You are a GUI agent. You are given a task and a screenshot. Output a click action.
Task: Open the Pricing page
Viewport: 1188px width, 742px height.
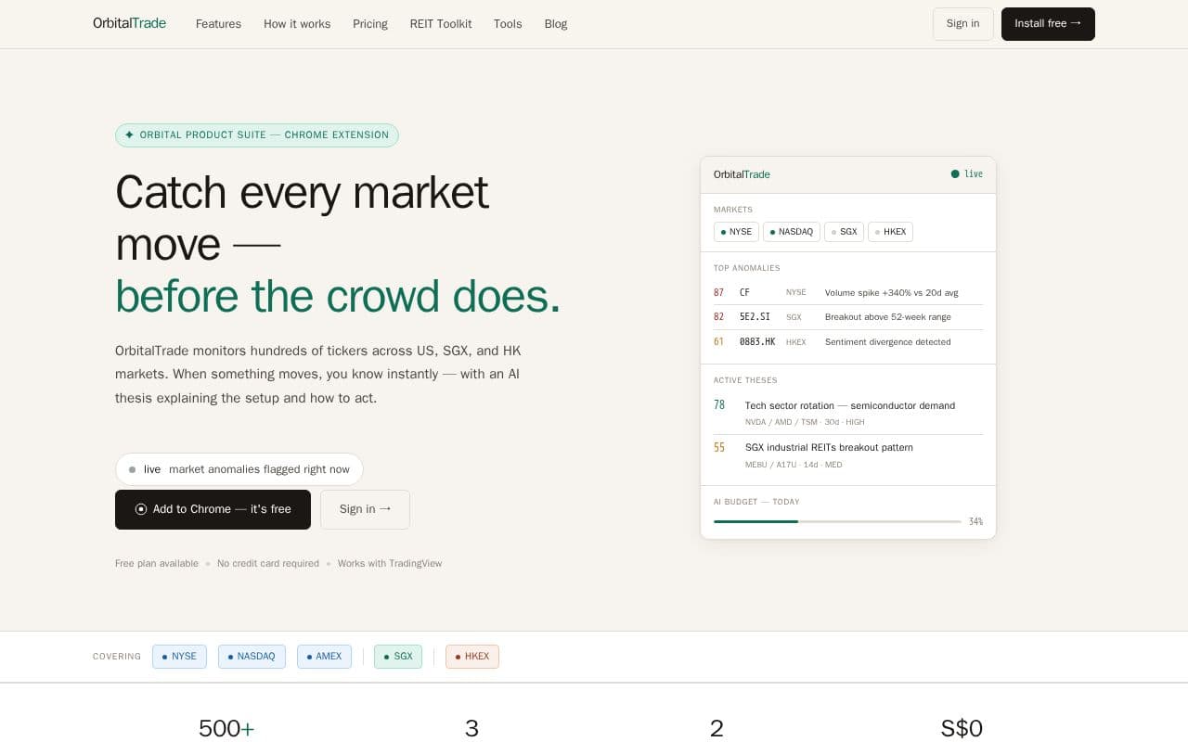[370, 24]
